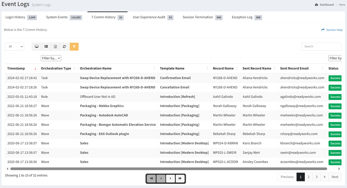Click timestamp 2023-05-01 11:43:18

(x=22, y=97)
